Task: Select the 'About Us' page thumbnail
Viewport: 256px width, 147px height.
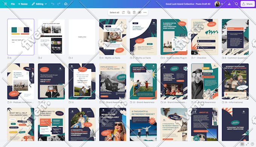Action: coord(205,124)
